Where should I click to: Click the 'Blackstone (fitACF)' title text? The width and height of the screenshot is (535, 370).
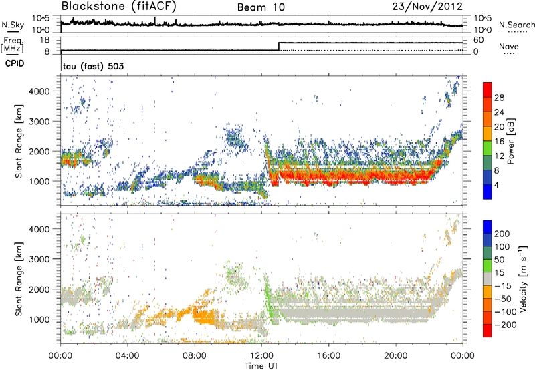coord(119,7)
